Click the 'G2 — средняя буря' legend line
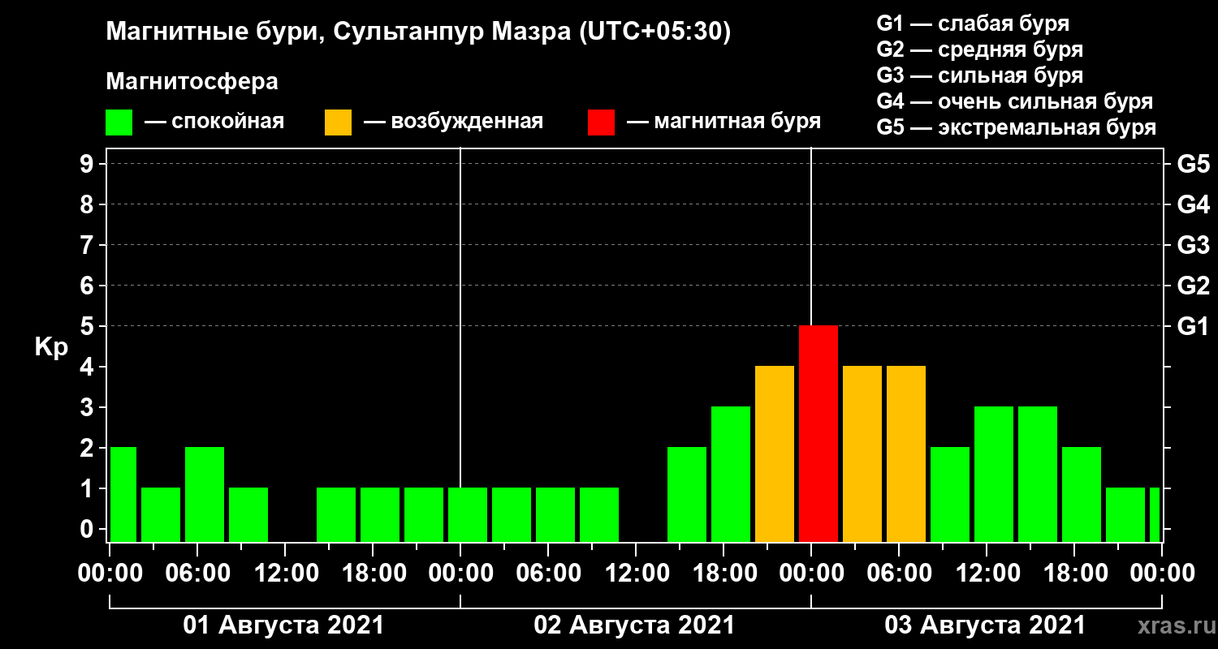Viewport: 1218px width, 649px height. click(x=979, y=49)
